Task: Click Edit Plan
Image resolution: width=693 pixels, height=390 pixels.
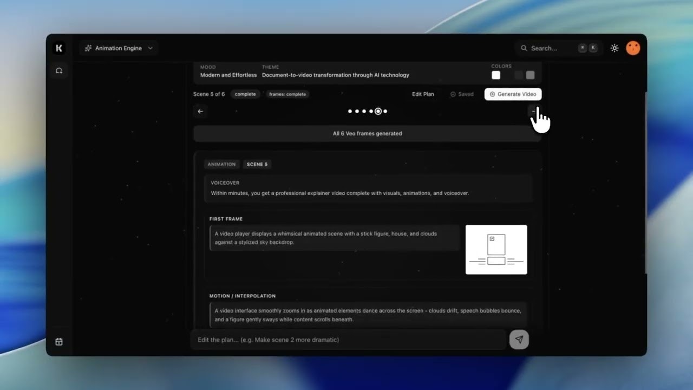Action: pyautogui.click(x=423, y=94)
